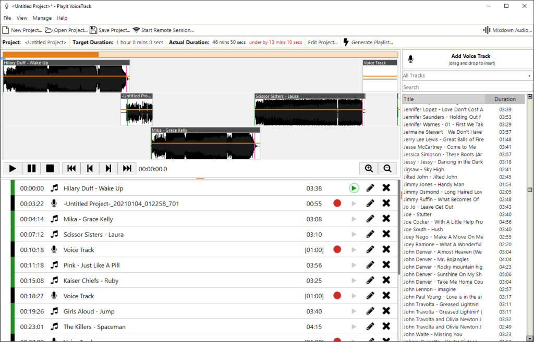534x342 pixels.
Task: Remove Mika - Grace Kelly row
Action: [386, 219]
